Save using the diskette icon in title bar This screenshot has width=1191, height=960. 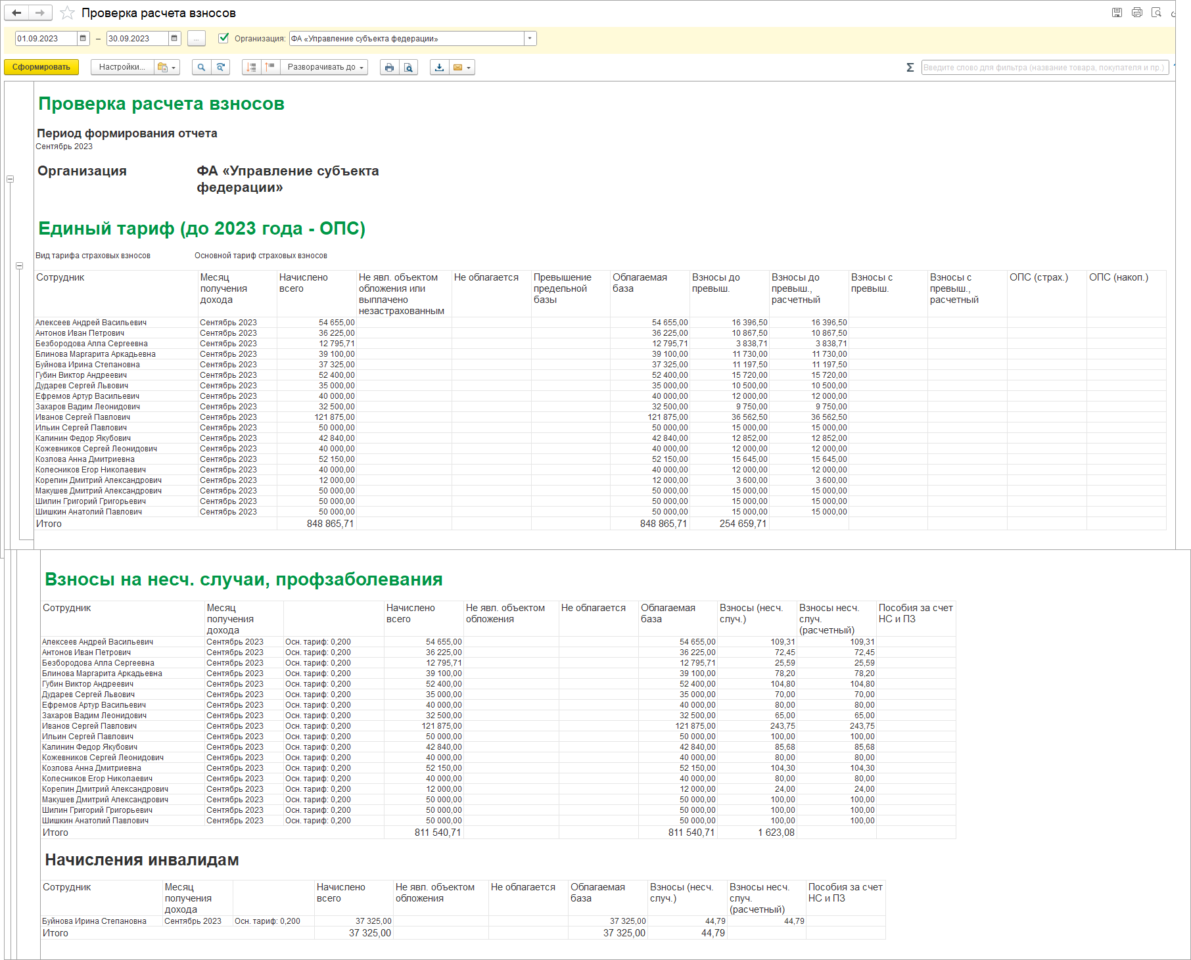[x=1117, y=12]
